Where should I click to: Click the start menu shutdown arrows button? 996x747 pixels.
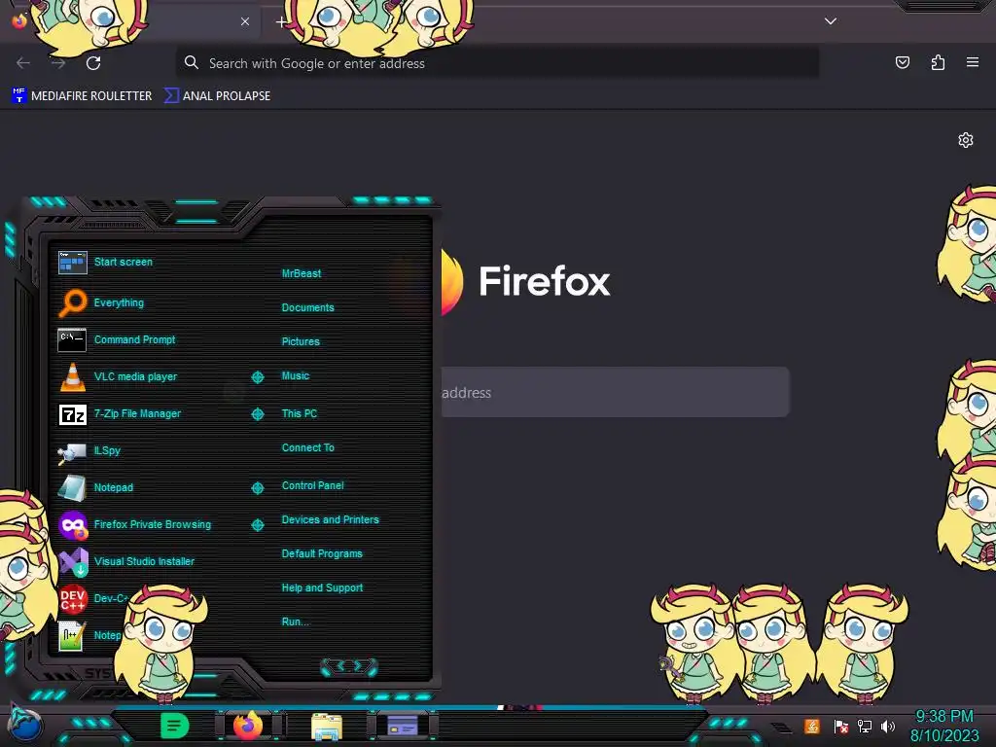(x=349, y=666)
